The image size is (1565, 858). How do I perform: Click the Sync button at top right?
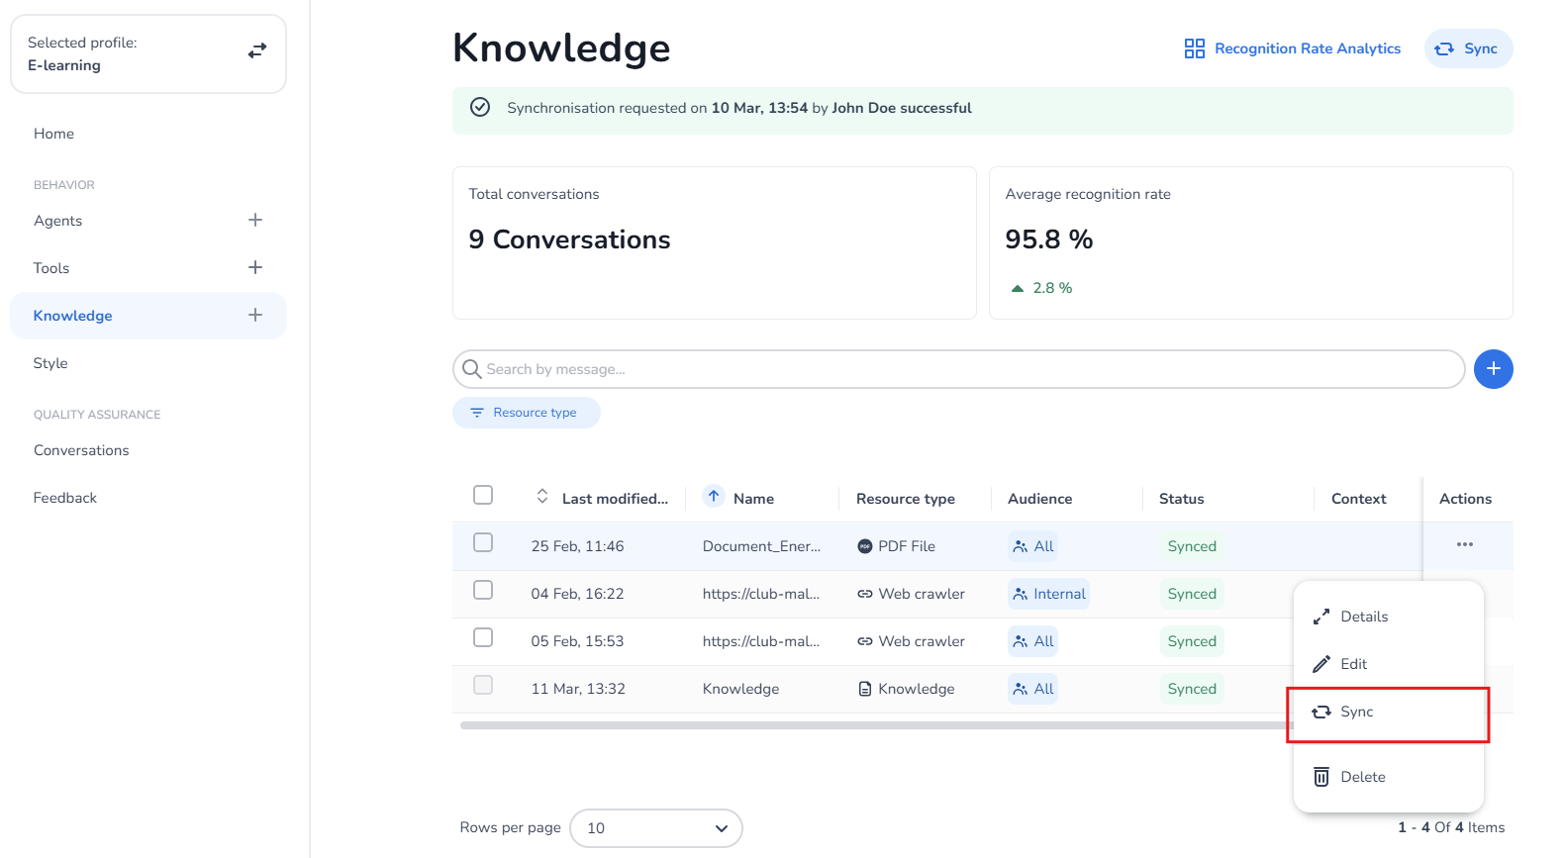(1468, 48)
